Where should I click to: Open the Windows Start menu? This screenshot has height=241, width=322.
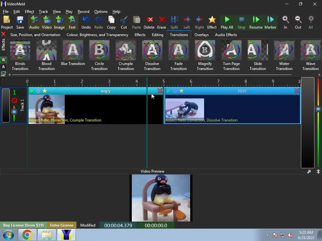tap(8, 235)
